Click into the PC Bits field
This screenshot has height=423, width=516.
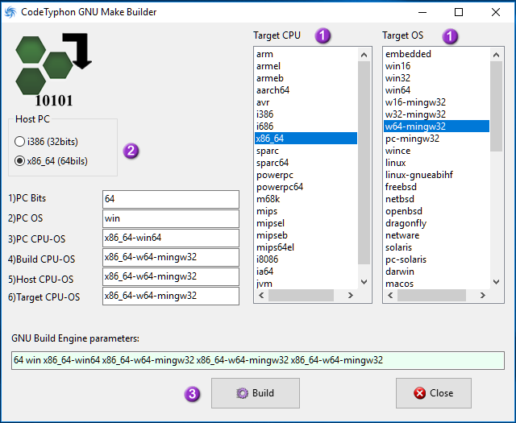click(171, 199)
